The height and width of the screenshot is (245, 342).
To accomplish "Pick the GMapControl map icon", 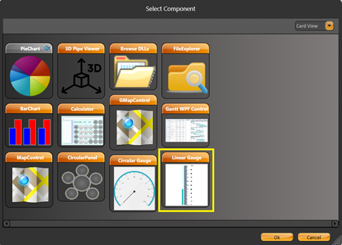I will tap(135, 127).
